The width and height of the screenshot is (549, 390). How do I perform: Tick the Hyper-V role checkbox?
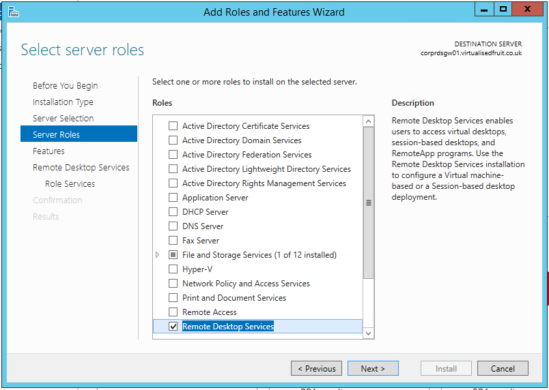173,269
